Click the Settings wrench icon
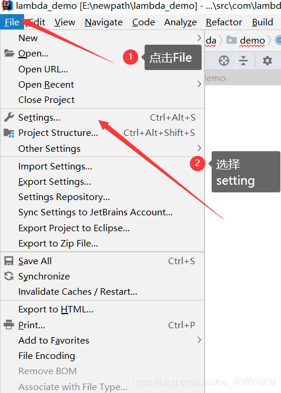 coord(9,117)
